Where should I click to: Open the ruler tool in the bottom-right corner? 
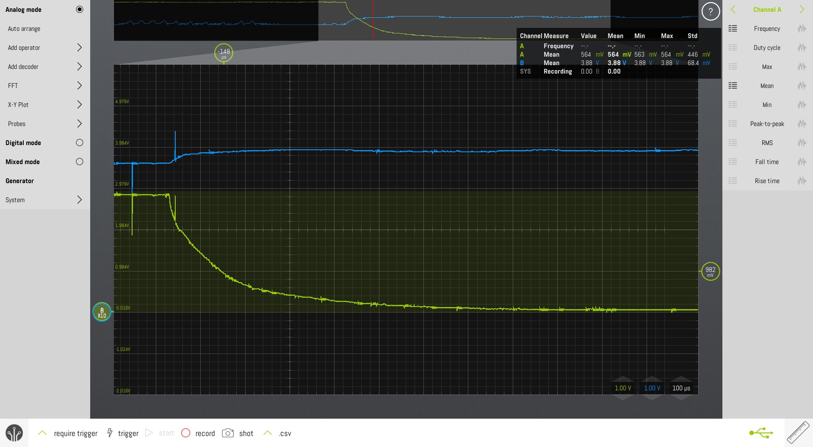(x=798, y=433)
